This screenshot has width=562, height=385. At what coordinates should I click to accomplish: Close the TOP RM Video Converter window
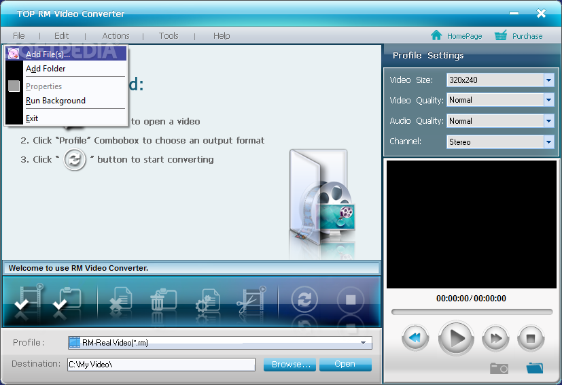[541, 14]
